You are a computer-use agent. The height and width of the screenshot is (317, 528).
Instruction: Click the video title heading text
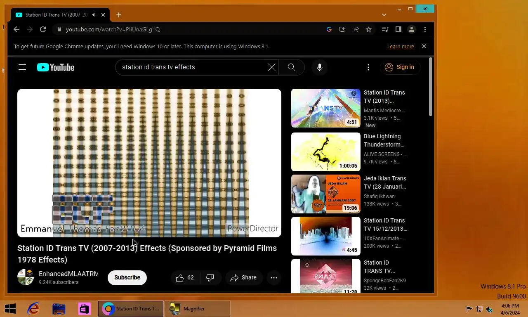point(147,254)
